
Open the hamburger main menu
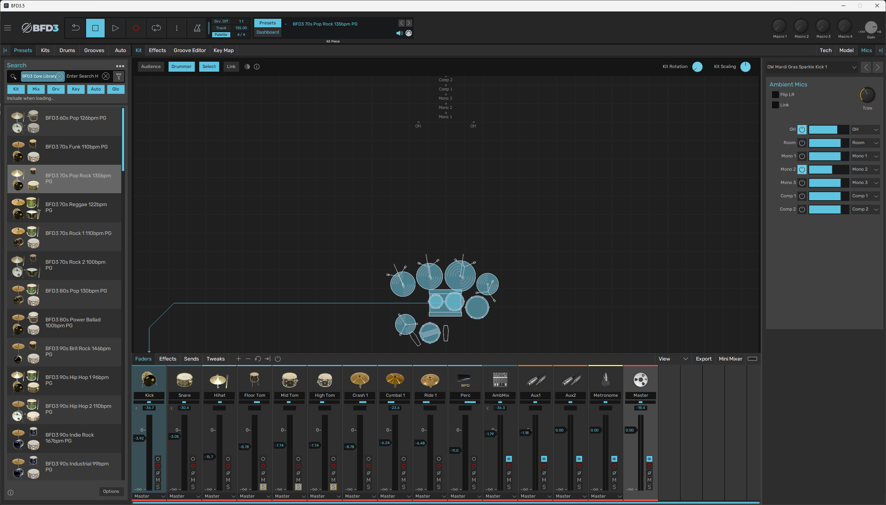8,28
